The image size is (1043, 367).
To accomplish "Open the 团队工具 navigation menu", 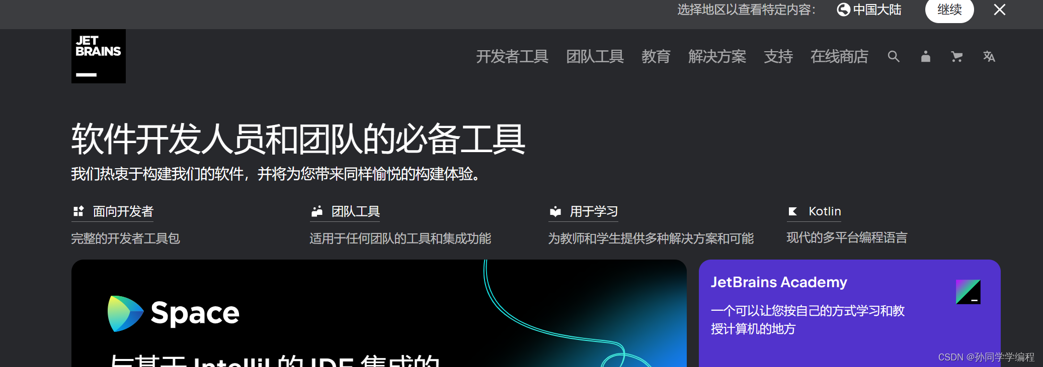I will click(x=595, y=56).
